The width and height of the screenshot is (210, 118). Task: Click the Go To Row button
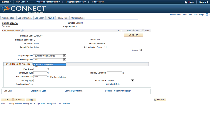pyautogui.click(x=134, y=35)
